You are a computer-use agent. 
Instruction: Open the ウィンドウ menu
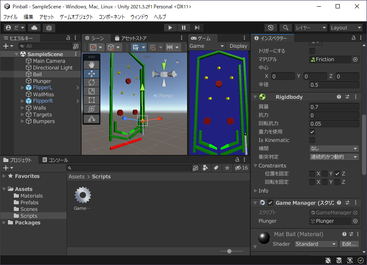pos(139,17)
